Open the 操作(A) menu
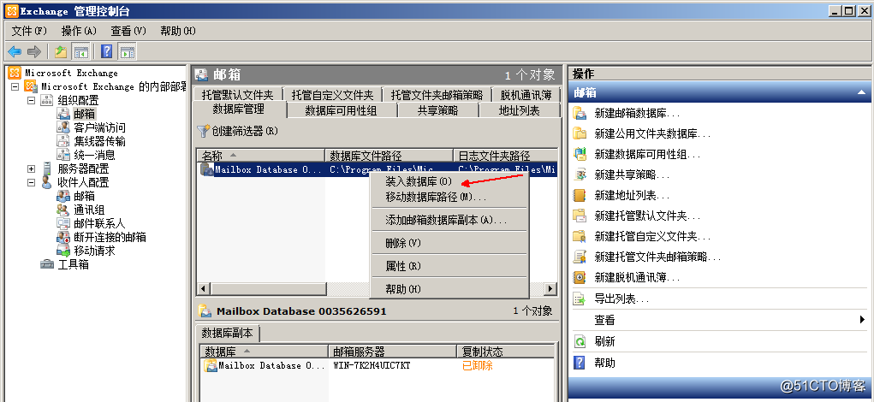 pos(79,31)
